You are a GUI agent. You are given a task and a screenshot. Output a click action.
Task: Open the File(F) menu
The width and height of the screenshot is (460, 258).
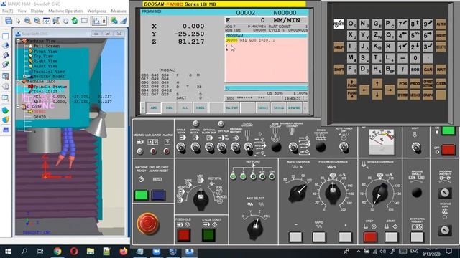pos(7,11)
